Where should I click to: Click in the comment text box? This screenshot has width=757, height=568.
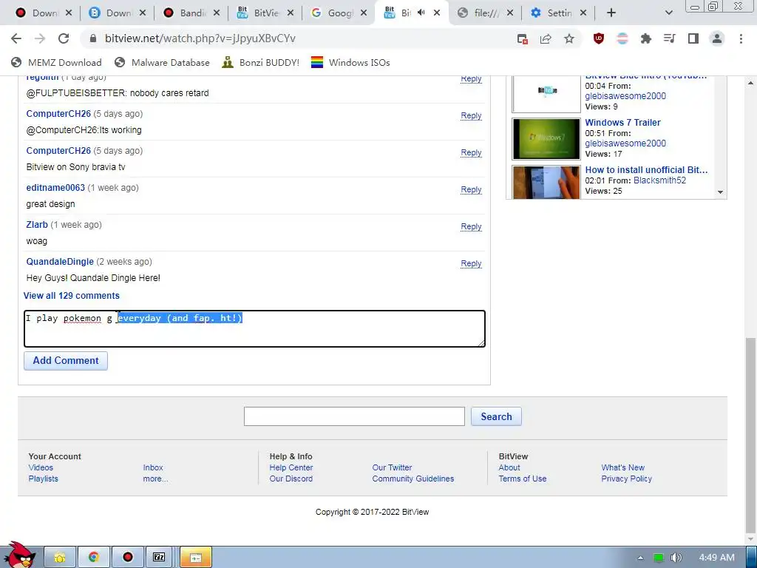coord(254,328)
